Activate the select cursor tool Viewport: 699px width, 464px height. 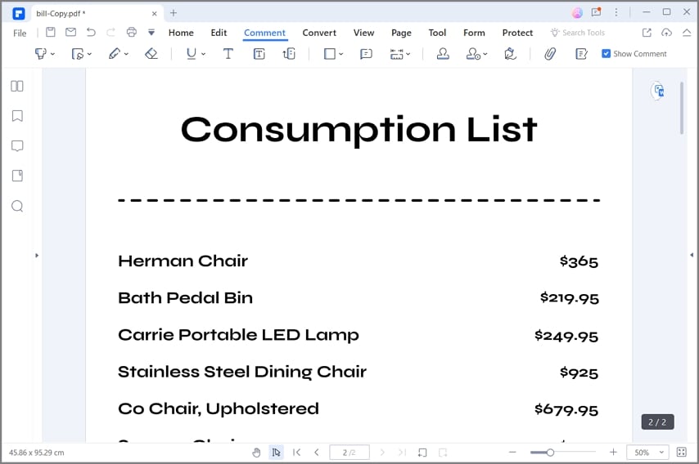[x=276, y=453]
